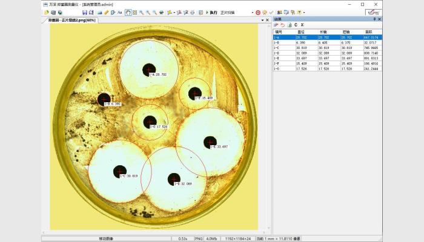Open the document tab list dropdown arrow
Screen dimensions: 424x242
[262, 20]
